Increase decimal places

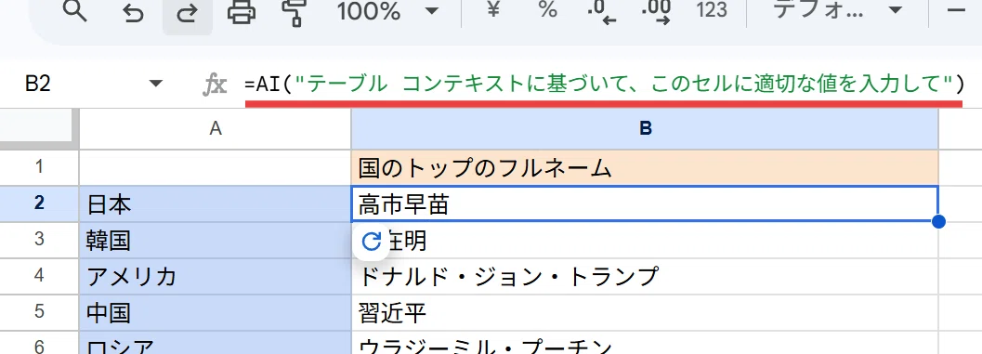point(656,12)
